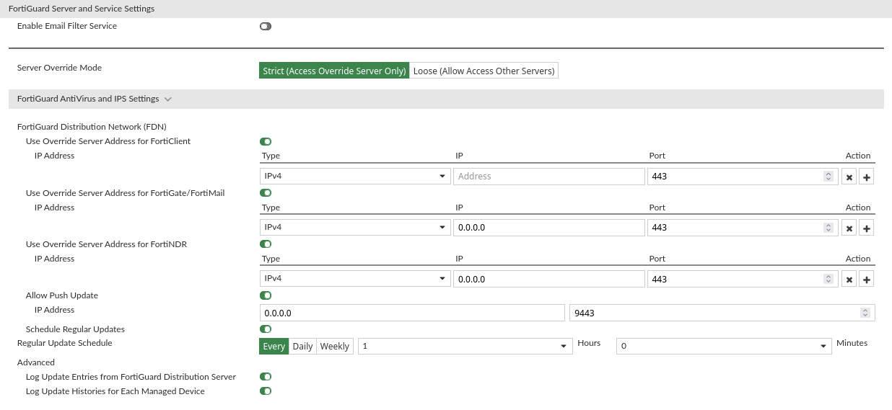Switch update schedule to Weekly
This screenshot has width=892, height=410.
pyautogui.click(x=335, y=347)
